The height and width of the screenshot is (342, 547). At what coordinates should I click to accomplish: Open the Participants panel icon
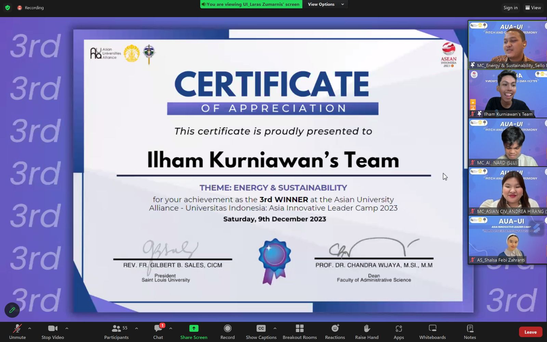(x=116, y=329)
